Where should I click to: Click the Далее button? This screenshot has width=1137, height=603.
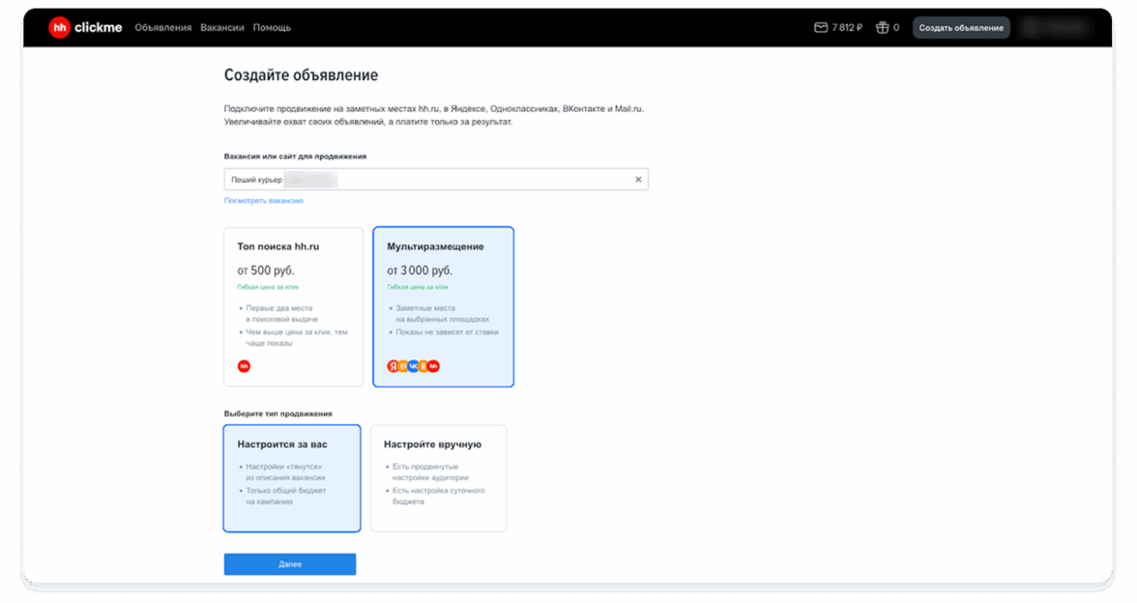click(290, 564)
